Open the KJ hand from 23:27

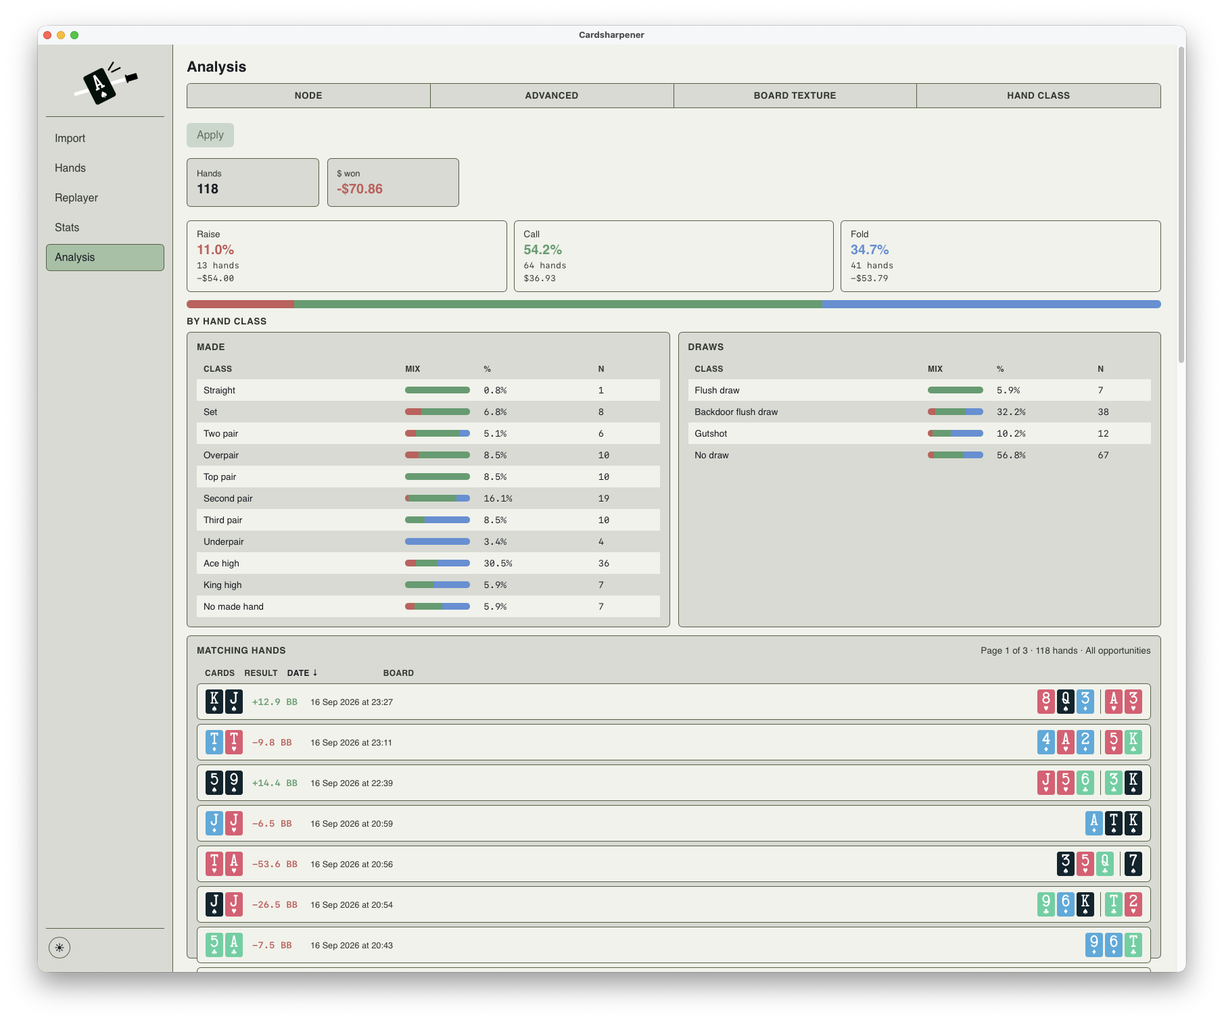pyautogui.click(x=674, y=702)
